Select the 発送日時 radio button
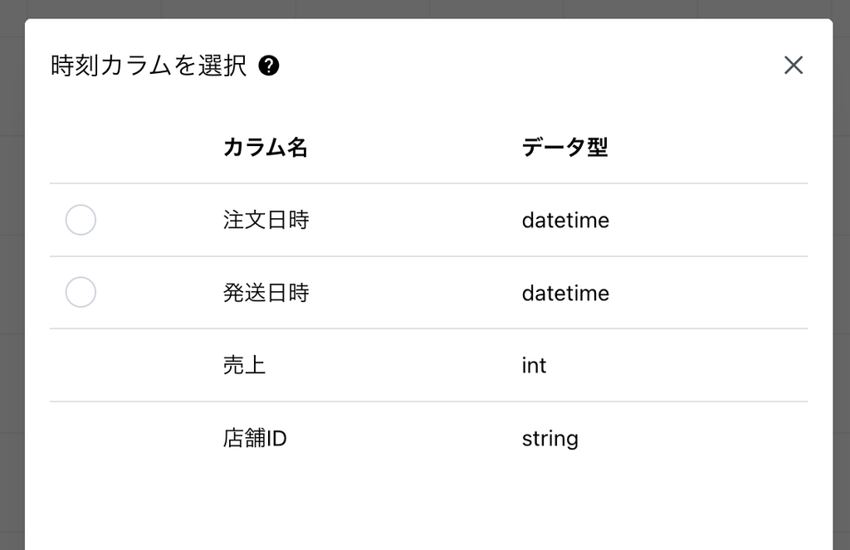Screen dimensions: 850x550 coord(81,293)
